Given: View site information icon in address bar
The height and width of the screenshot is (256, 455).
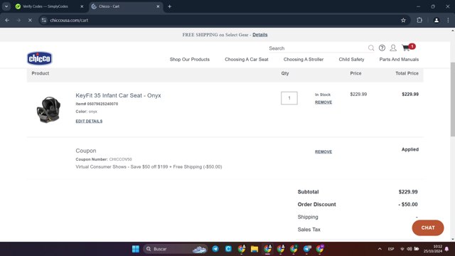Looking at the screenshot, I should click(44, 21).
